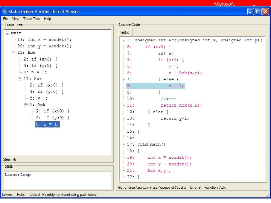Open the File menu
271x203 pixels.
click(6, 19)
